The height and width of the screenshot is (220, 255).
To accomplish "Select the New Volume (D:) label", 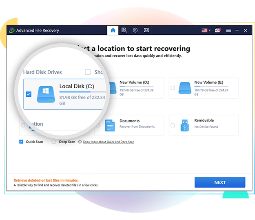I will pyautogui.click(x=134, y=82).
